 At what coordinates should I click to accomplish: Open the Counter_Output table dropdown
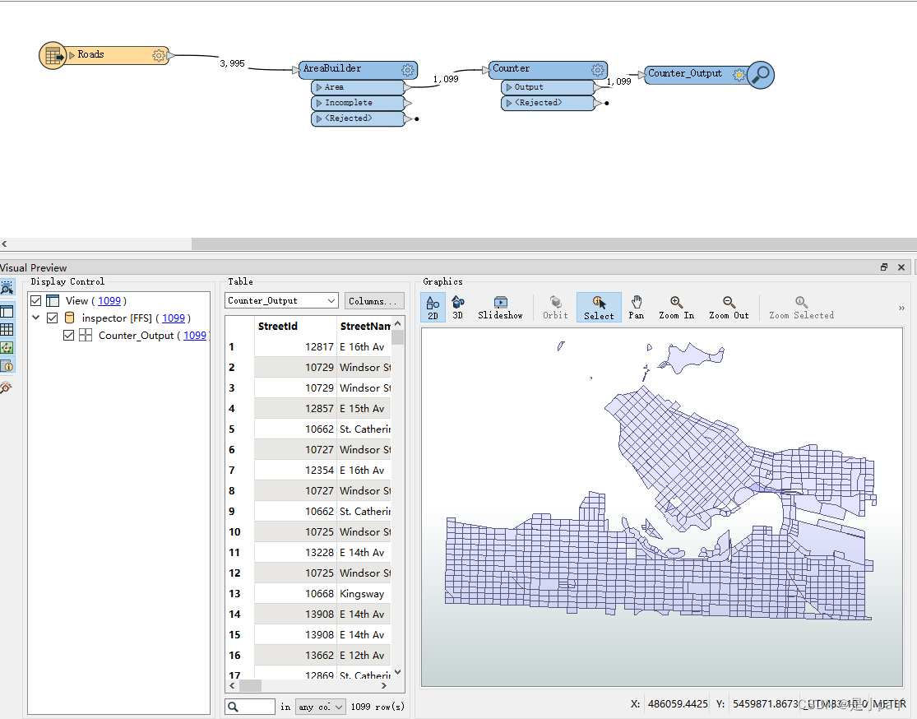point(281,301)
